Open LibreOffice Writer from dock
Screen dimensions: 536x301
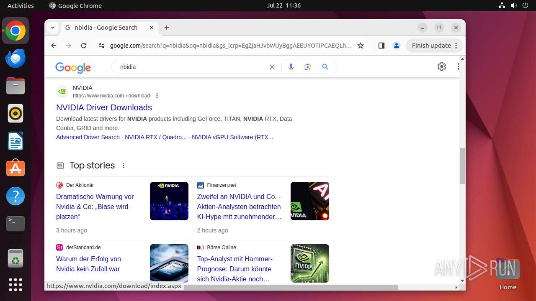(15, 141)
